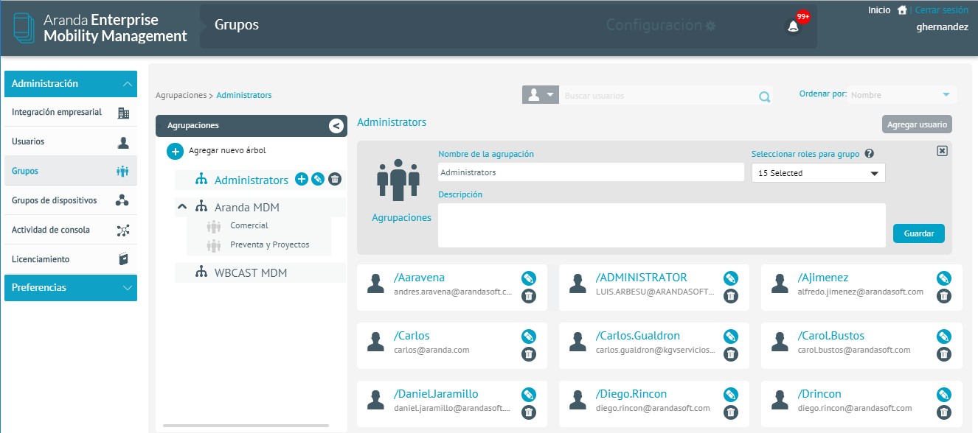
Task: Click the help icon beside Seleccionar roles
Action: point(870,154)
